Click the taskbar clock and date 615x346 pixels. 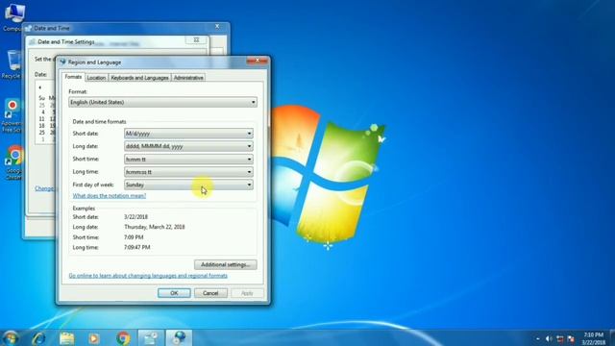594,338
